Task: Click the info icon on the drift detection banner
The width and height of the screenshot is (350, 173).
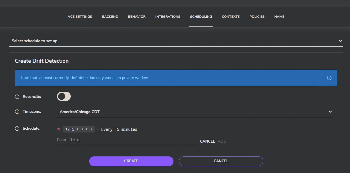Action: pyautogui.click(x=329, y=78)
